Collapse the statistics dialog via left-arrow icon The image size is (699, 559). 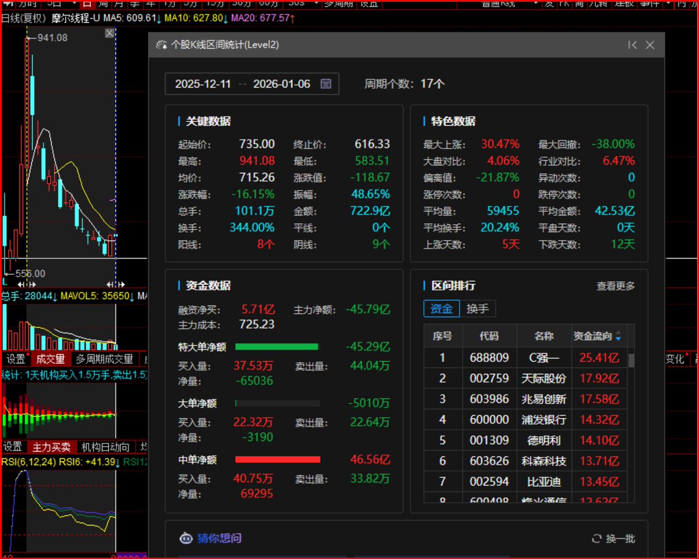pyautogui.click(x=633, y=45)
